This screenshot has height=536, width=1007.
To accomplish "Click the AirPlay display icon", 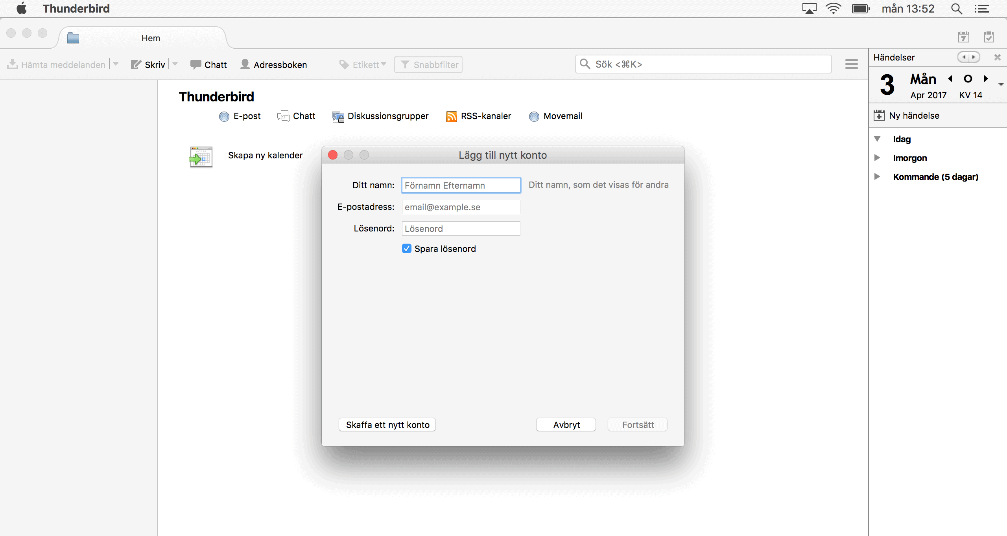I will [809, 8].
